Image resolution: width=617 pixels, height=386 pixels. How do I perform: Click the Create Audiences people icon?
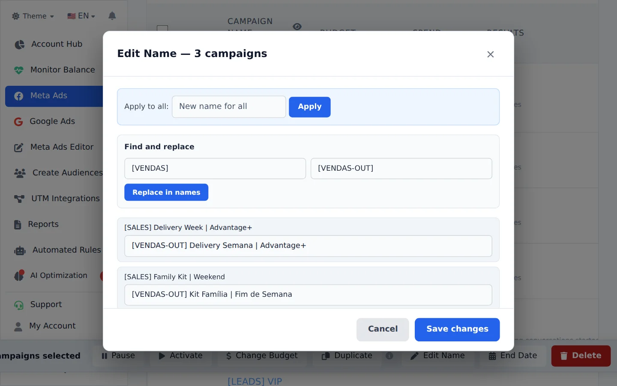(x=20, y=173)
